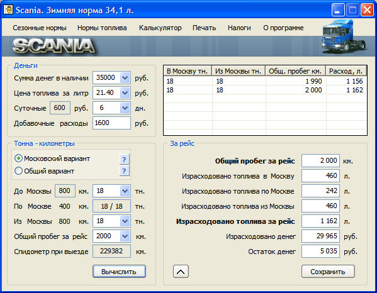Image resolution: width=377 pixels, height=293 pixels.
Task: Click the Из Москвы тн. column header
Action: pos(239,71)
